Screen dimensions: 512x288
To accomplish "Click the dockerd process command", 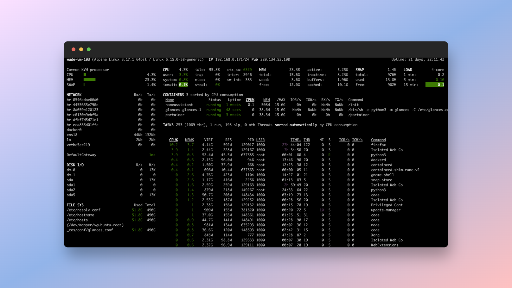I will pyautogui.click(x=378, y=160).
